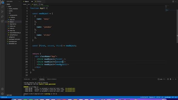
Task: Select the TERMINAL panel tab
Action: click(x=42, y=79)
